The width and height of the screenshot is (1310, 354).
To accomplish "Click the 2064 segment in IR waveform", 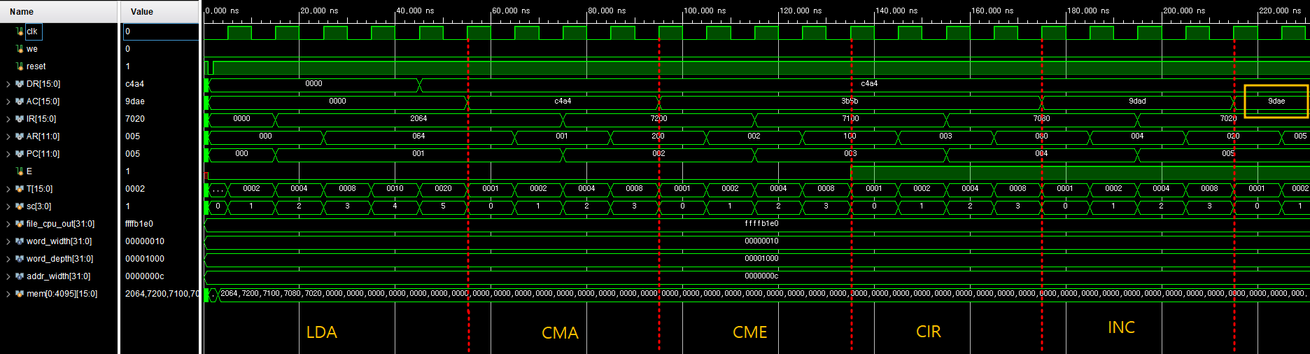I will tap(418, 119).
